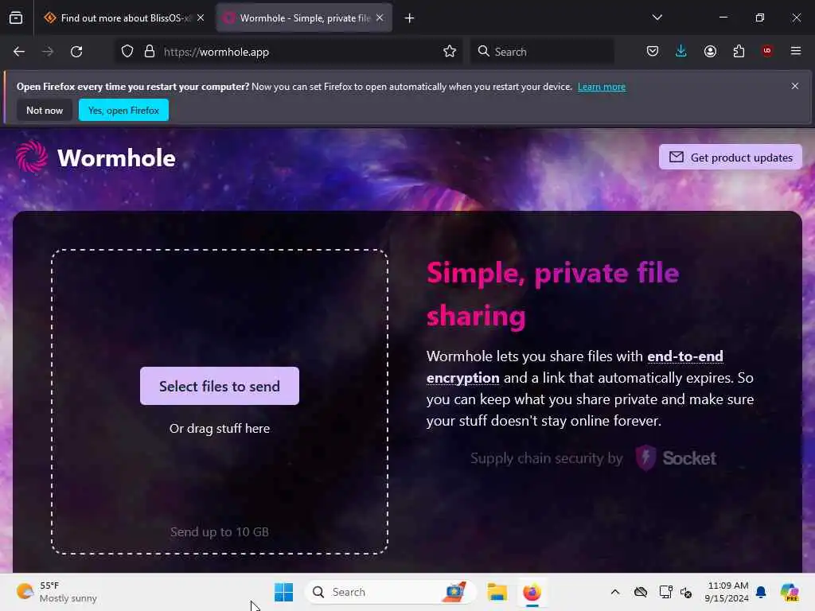Open tracking protection shield icon

[127, 52]
